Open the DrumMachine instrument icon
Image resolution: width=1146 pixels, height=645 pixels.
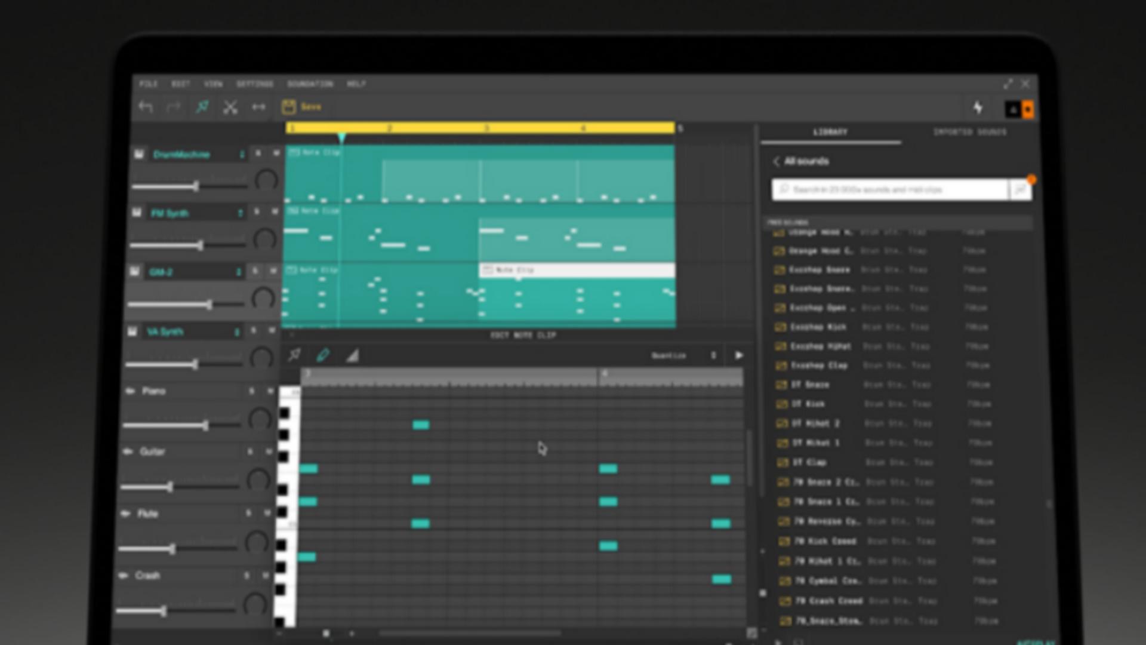point(139,154)
